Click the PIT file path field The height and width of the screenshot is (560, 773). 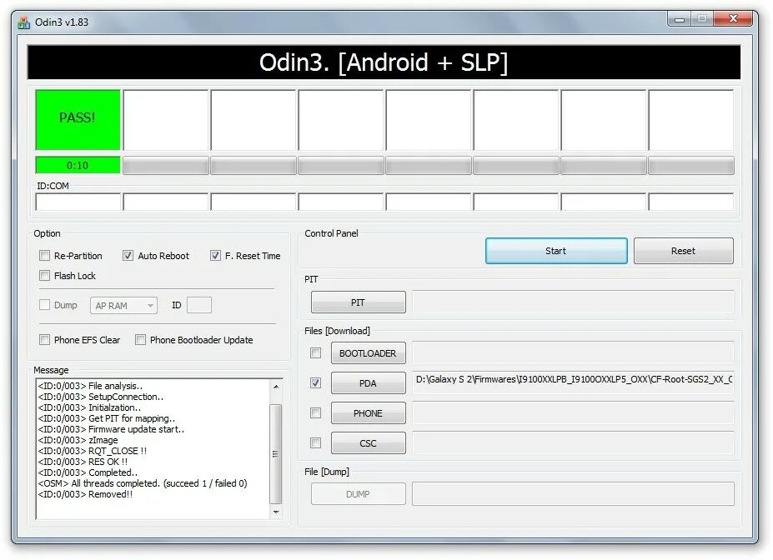(x=573, y=302)
